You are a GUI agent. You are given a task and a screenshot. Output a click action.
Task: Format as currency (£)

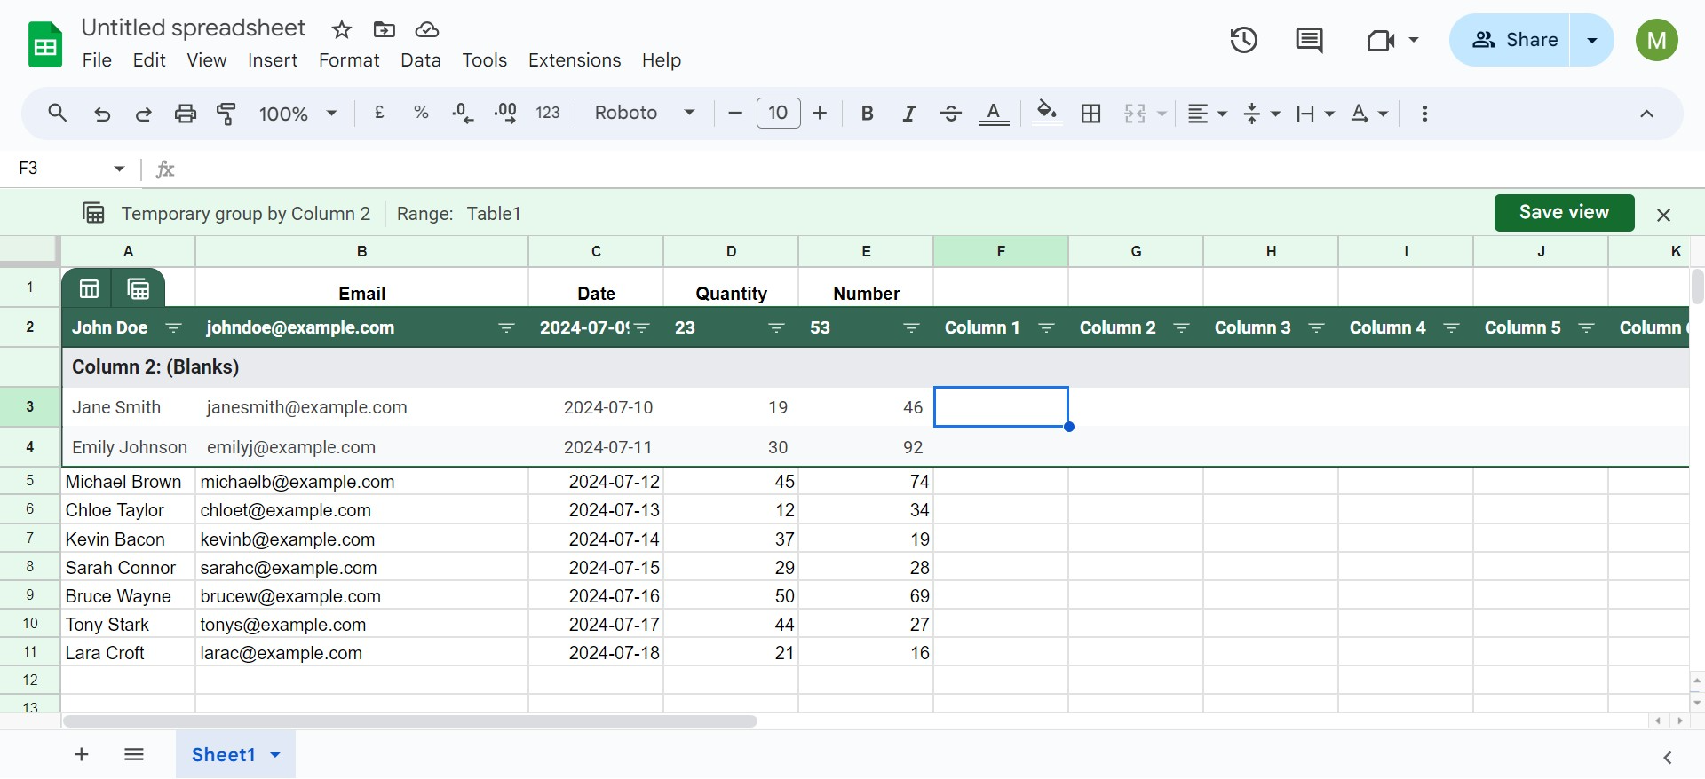(x=379, y=113)
